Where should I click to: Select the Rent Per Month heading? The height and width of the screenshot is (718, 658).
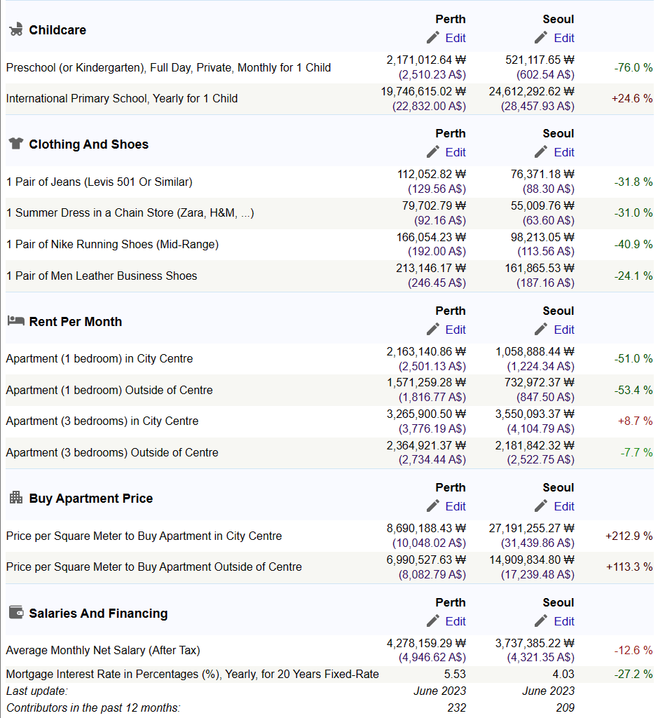tap(76, 321)
